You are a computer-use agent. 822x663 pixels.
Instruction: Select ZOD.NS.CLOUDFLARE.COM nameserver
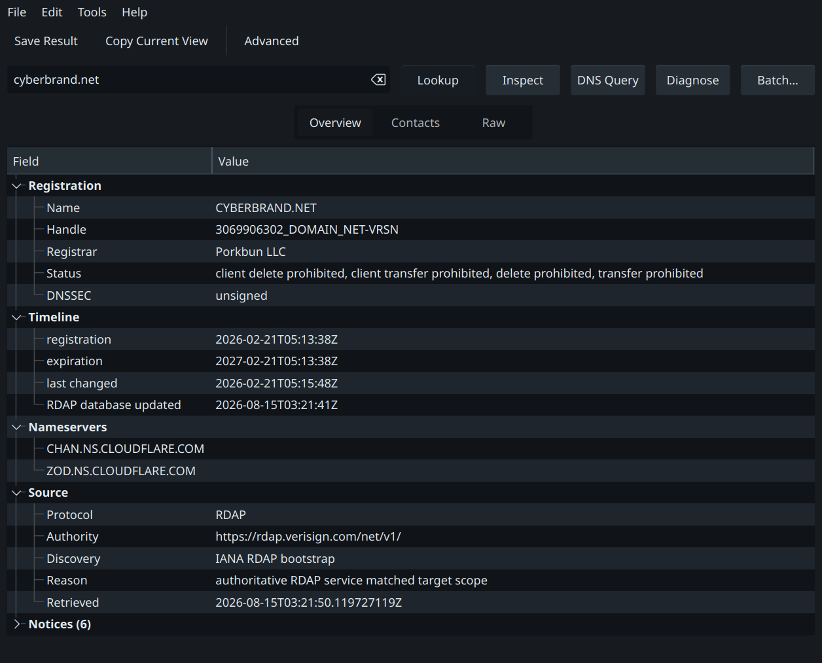411,471
